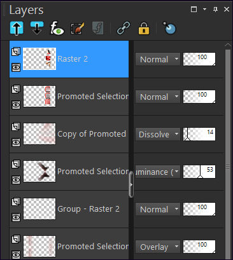Click the blue sphere new mask icon
233x260 pixels.
(169, 28)
